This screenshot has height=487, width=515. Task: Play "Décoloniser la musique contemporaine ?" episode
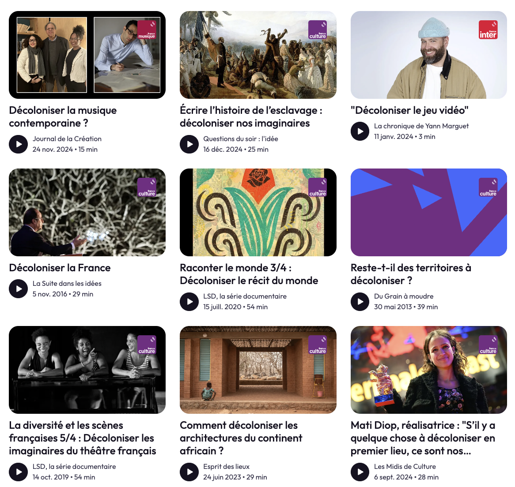point(19,144)
